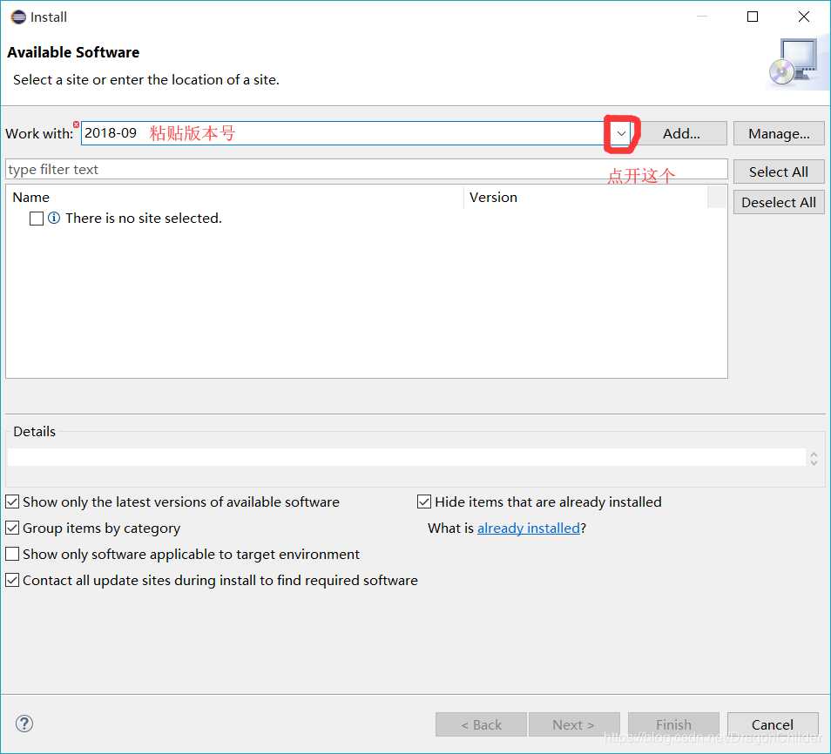
Task: Click the Add... button
Action: click(681, 133)
